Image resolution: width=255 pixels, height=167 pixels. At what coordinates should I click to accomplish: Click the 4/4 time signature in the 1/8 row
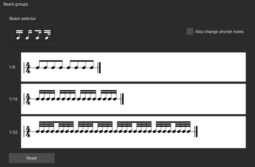28,67
